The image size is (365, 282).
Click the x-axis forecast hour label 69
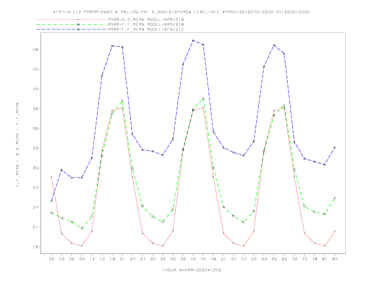tap(284, 259)
